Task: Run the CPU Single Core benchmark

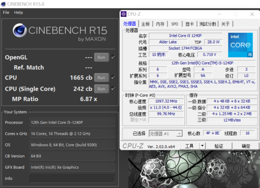Action: [101, 88]
